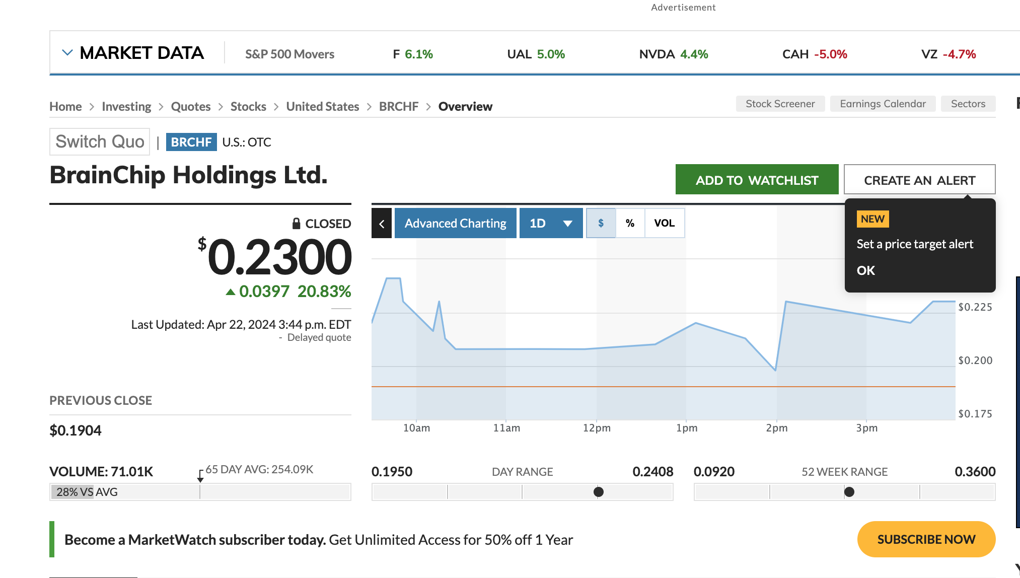The height and width of the screenshot is (578, 1020).
Task: Click the Switch Quote input field
Action: point(100,141)
